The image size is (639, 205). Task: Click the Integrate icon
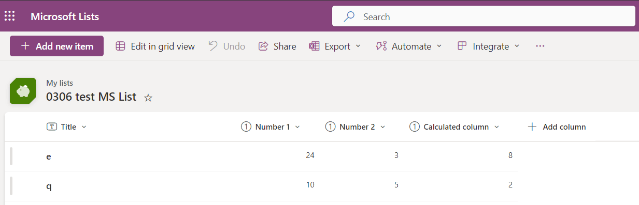pyautogui.click(x=462, y=46)
